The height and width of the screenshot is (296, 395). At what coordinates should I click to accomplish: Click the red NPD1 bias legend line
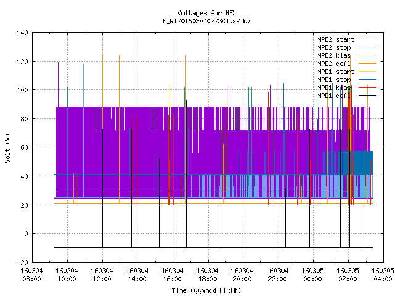367,88
